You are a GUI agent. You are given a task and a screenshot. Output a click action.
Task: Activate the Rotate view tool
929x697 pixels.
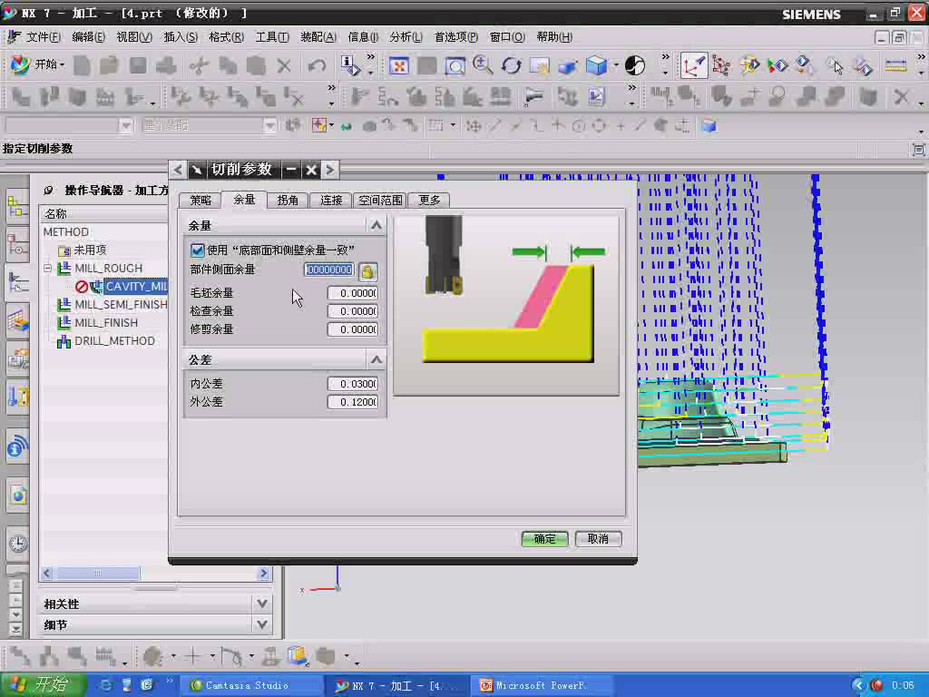tap(511, 65)
